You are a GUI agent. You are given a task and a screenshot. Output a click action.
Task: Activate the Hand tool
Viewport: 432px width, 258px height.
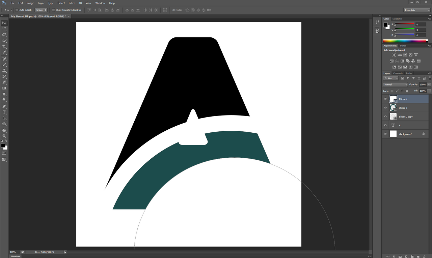4,130
